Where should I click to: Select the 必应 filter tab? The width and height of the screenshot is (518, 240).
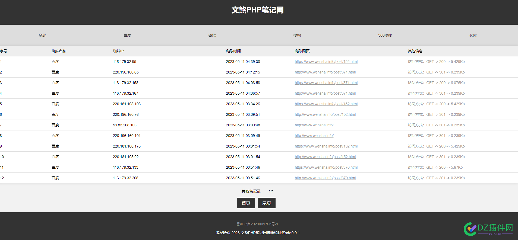pyautogui.click(x=473, y=35)
